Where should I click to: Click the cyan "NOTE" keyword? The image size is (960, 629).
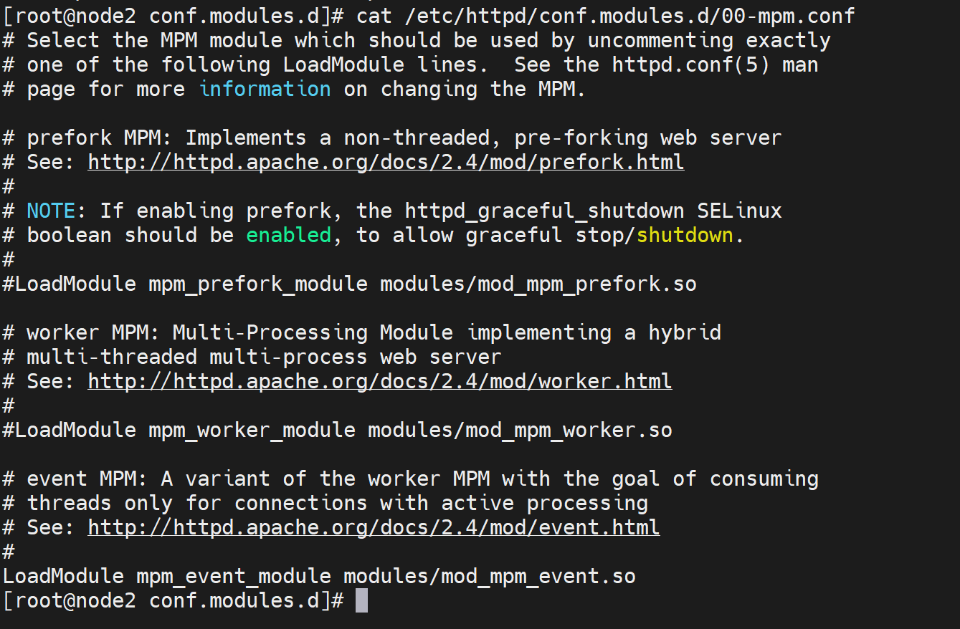click(x=51, y=211)
